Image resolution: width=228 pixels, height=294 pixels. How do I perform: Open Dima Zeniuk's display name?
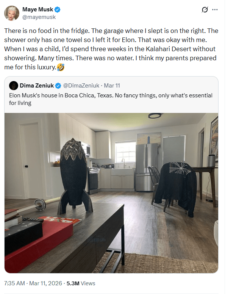37,86
